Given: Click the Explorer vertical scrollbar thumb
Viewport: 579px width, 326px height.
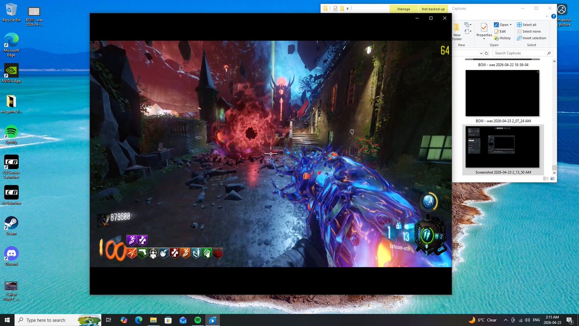Looking at the screenshot, I should (554, 167).
